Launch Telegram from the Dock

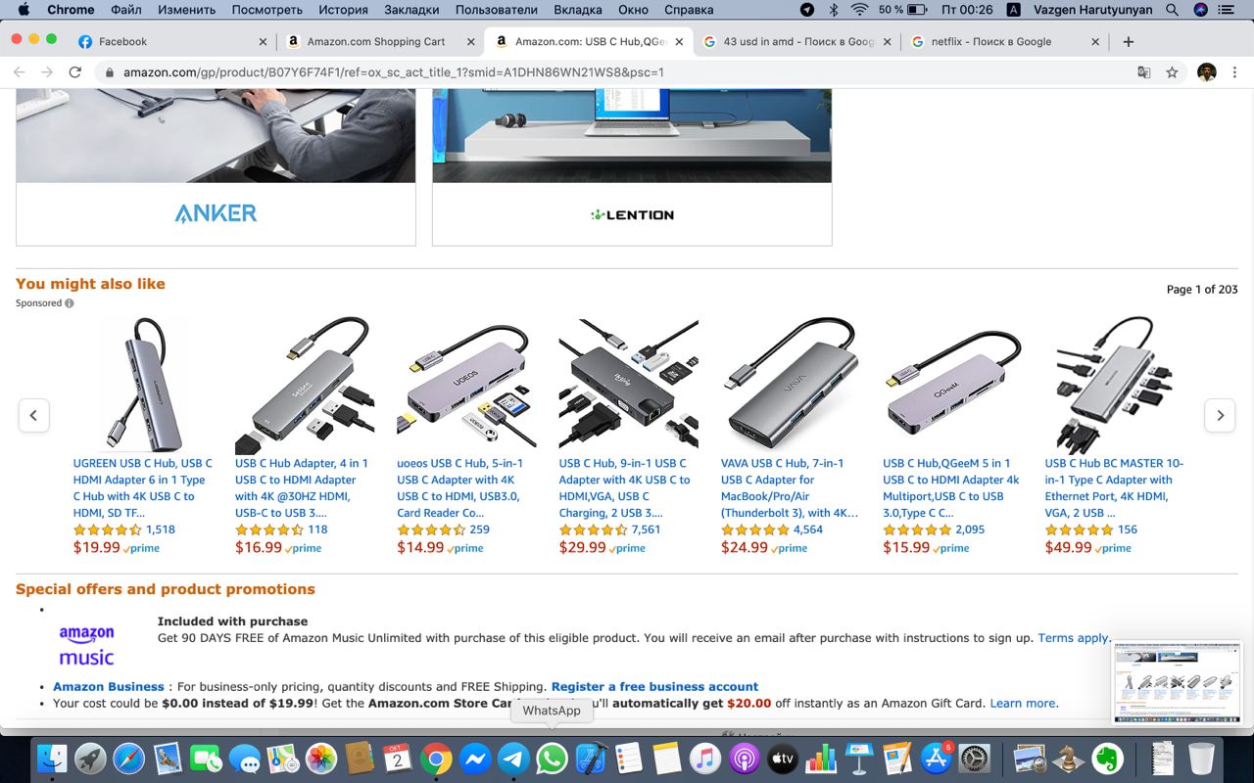click(513, 759)
